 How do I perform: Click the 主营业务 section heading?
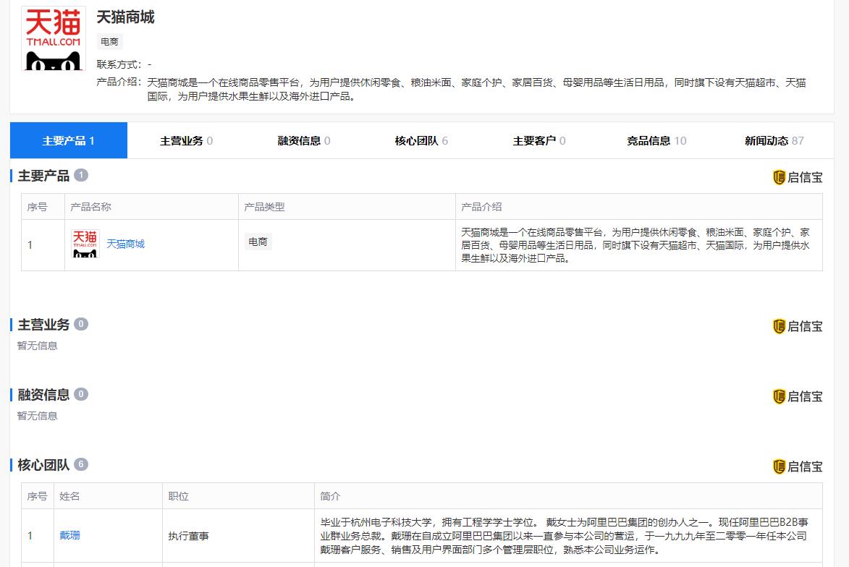point(44,325)
